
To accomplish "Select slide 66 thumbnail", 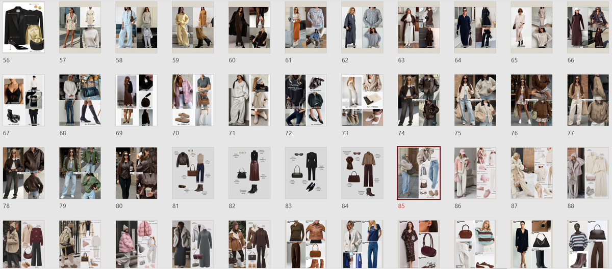I will pos(588,27).
